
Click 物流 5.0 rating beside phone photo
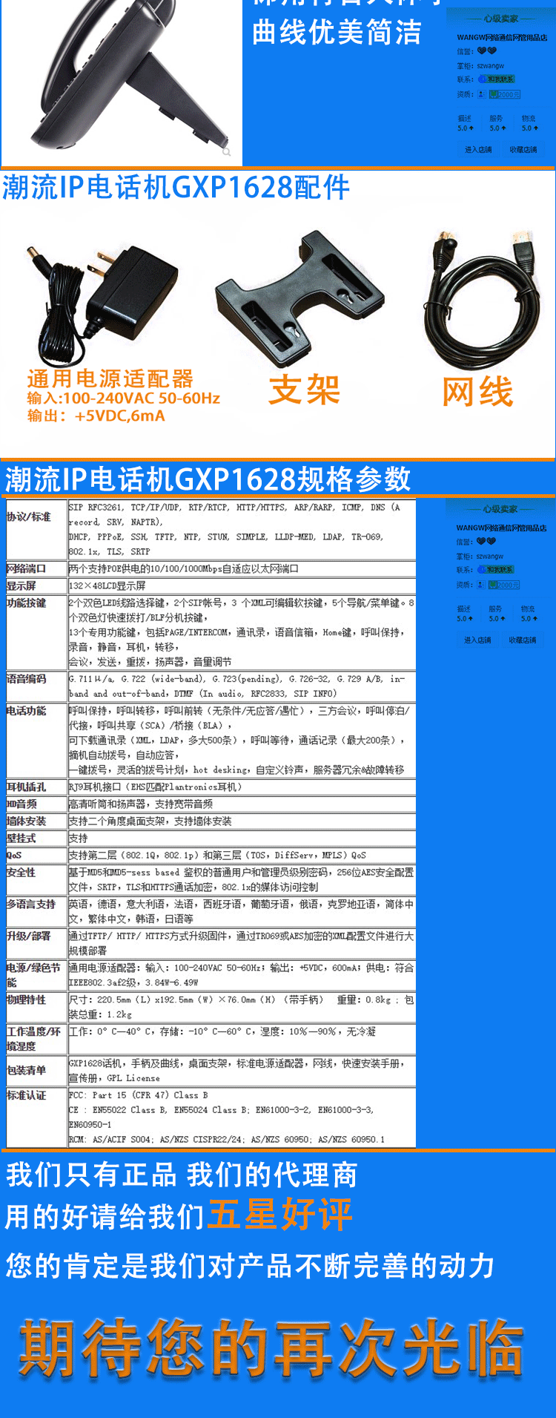[x=529, y=123]
